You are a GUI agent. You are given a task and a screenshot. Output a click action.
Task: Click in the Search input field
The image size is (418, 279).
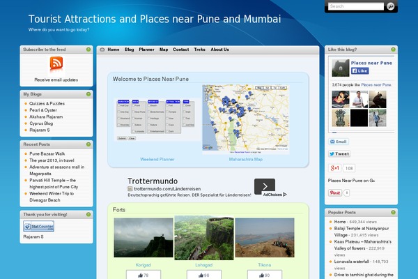[x=356, y=6]
